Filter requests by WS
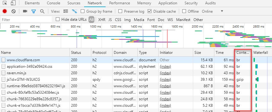Viewport: 272px width, 112px height. pos(170,19)
